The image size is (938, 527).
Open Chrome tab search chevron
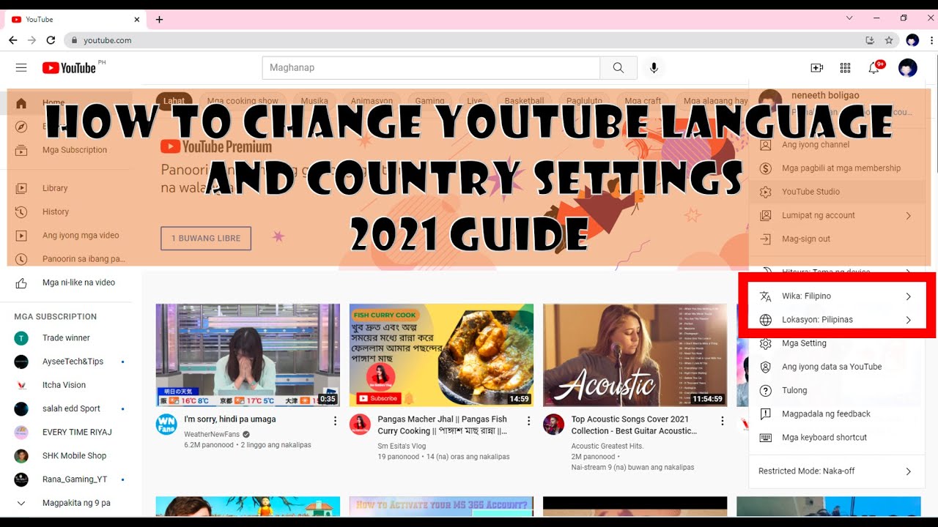click(x=849, y=18)
